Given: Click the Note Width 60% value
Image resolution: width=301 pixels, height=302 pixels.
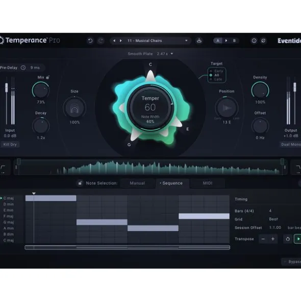Looking at the screenshot, I should point(150,122).
